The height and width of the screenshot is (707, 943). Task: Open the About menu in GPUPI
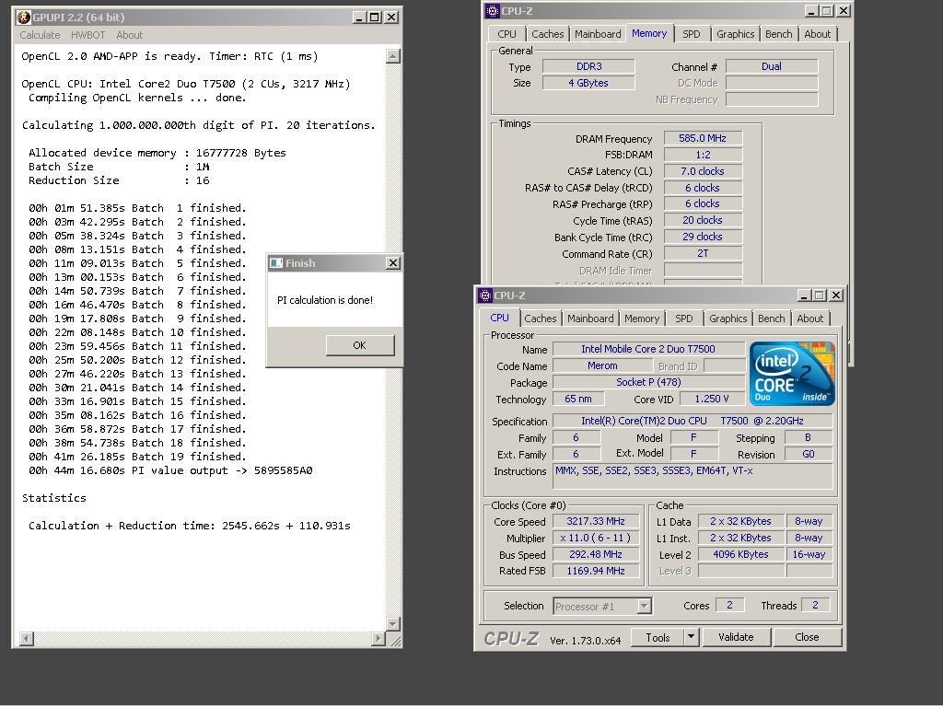pos(129,35)
